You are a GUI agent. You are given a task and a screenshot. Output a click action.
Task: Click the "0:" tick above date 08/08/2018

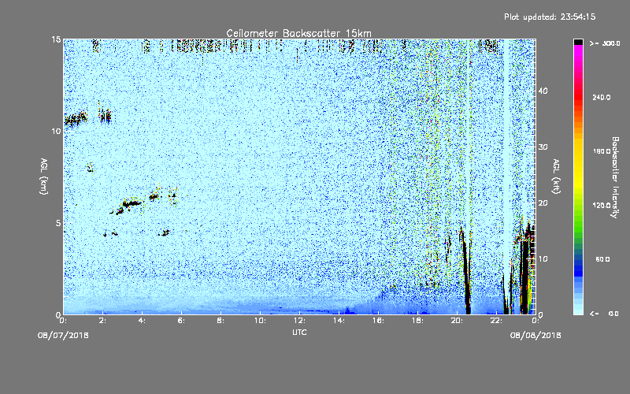(x=535, y=321)
